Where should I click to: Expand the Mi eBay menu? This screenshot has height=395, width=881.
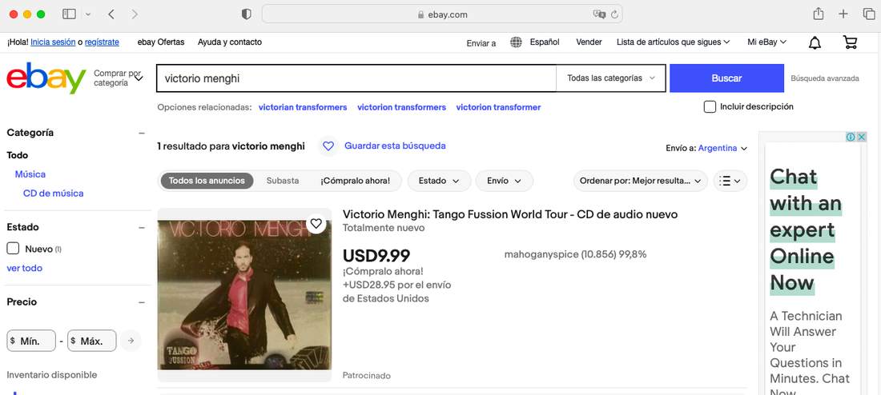point(766,42)
